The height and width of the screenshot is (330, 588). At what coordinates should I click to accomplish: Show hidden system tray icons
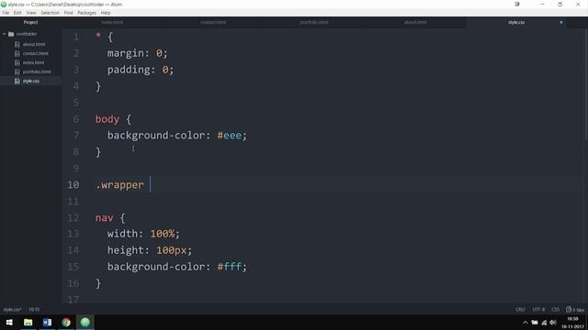(526, 323)
